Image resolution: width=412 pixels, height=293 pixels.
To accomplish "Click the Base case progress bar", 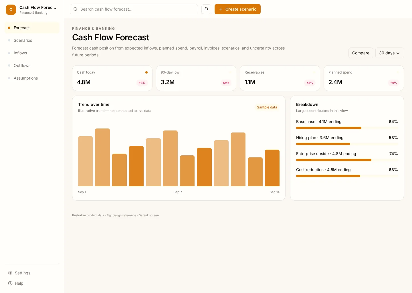I will [x=347, y=128].
